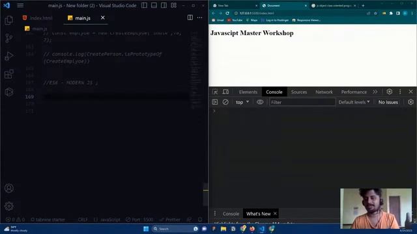This screenshot has height=234, width=417.
Task: Switch to the New Tab browser tab
Action: pyautogui.click(x=235, y=6)
